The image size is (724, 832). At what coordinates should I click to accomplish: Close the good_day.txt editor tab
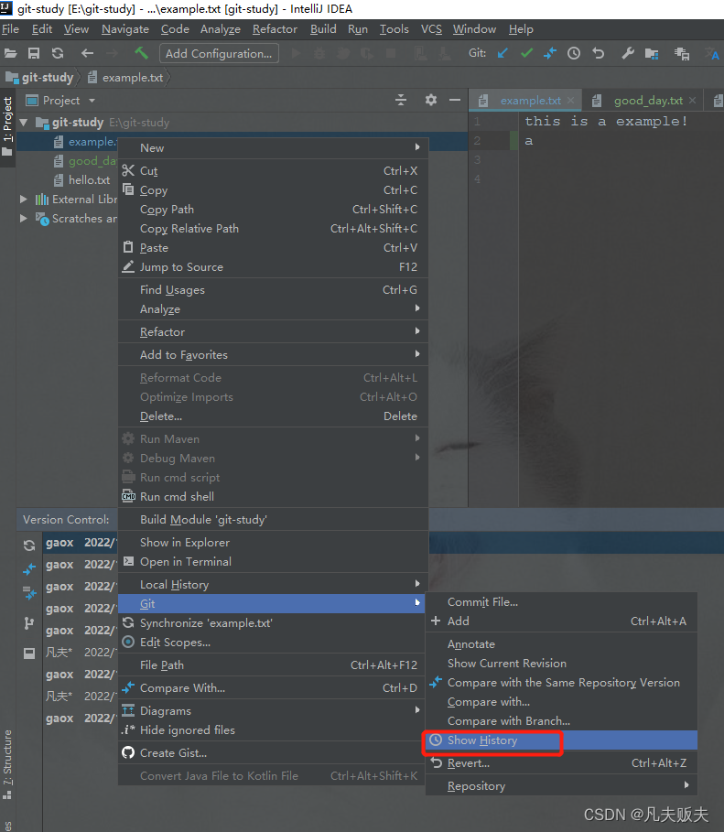coord(692,101)
